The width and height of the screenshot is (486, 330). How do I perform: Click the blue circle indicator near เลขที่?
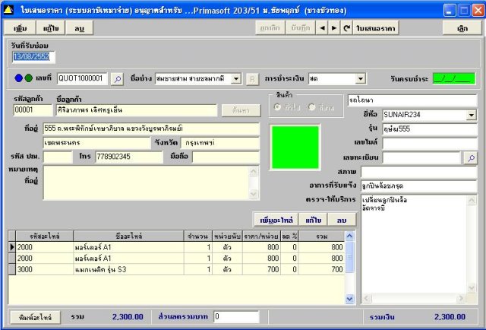tap(18, 78)
